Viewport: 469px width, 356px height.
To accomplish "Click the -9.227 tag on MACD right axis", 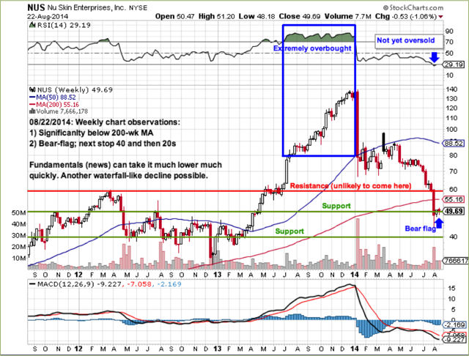I will tap(454, 340).
